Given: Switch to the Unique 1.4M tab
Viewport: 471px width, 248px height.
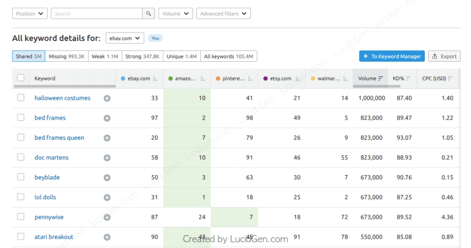Looking at the screenshot, I should point(181,56).
